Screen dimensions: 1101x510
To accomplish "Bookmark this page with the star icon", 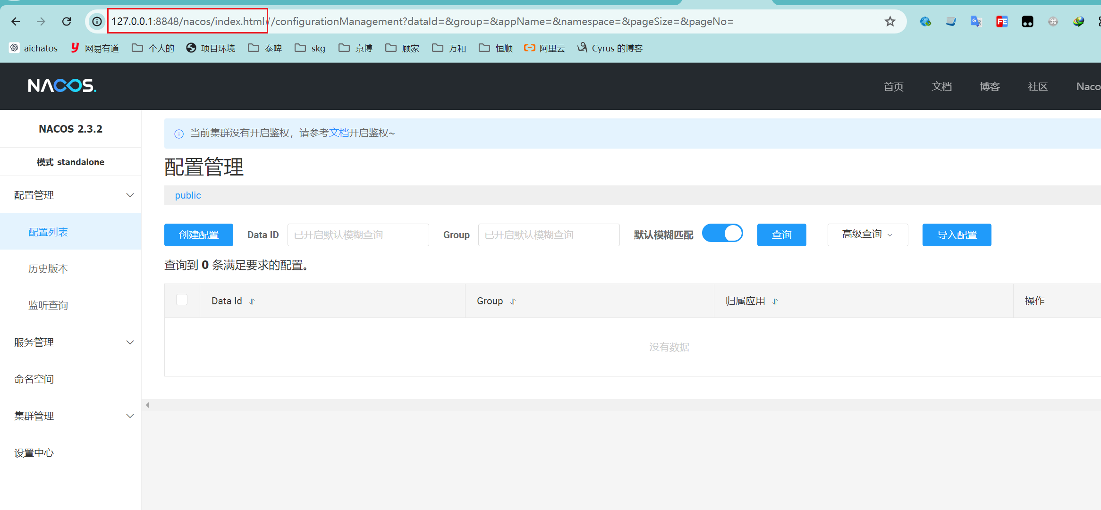I will click(890, 21).
